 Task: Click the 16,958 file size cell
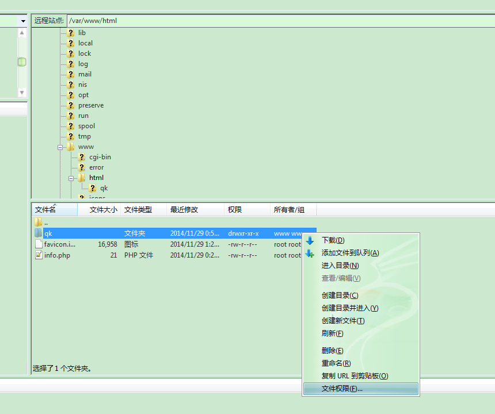pos(107,244)
